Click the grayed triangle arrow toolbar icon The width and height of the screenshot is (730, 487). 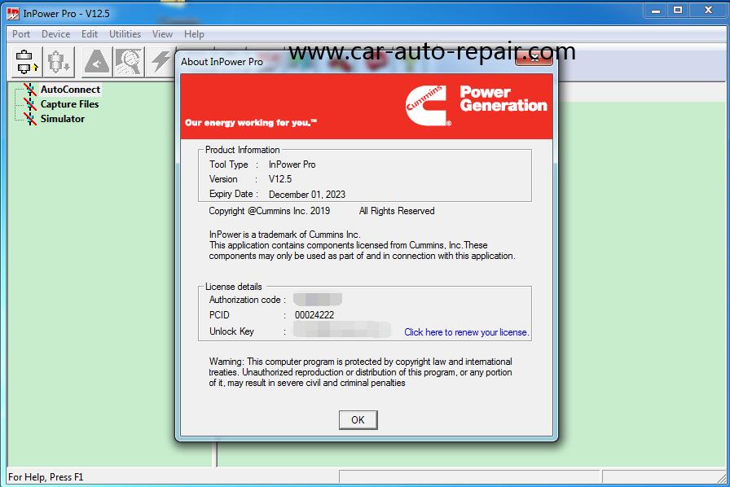tap(97, 61)
